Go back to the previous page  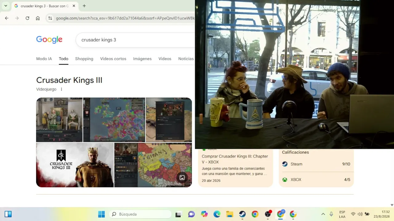click(x=6, y=18)
